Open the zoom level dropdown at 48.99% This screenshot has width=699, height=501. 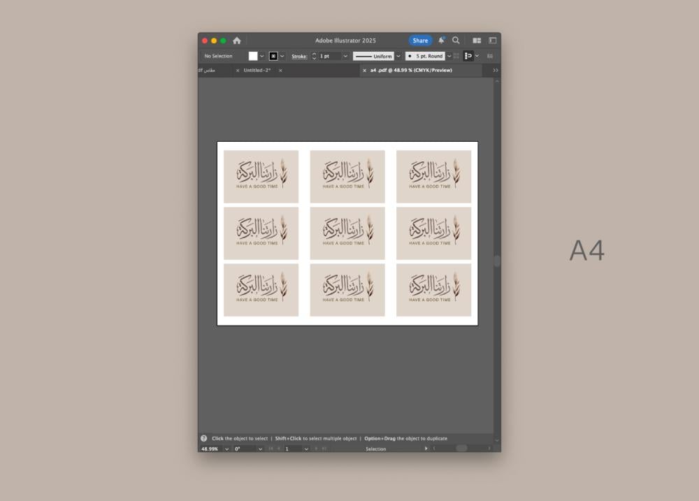(x=226, y=449)
